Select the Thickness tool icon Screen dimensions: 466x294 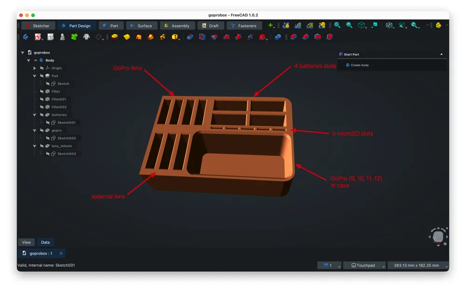[330, 37]
